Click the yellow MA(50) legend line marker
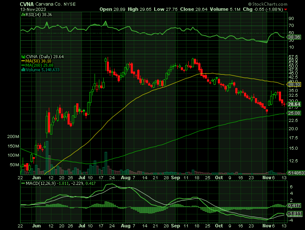The width and height of the screenshot is (305, 230). pyautogui.click(x=23, y=61)
